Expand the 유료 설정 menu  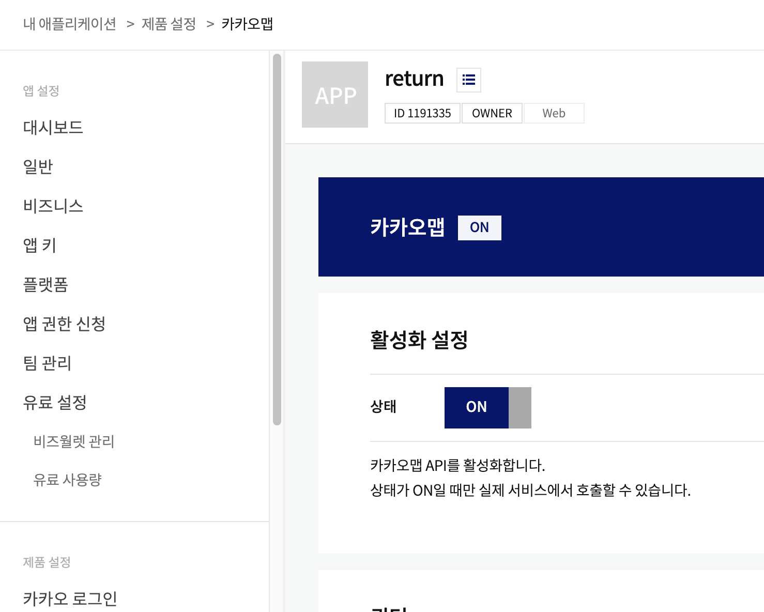point(55,402)
